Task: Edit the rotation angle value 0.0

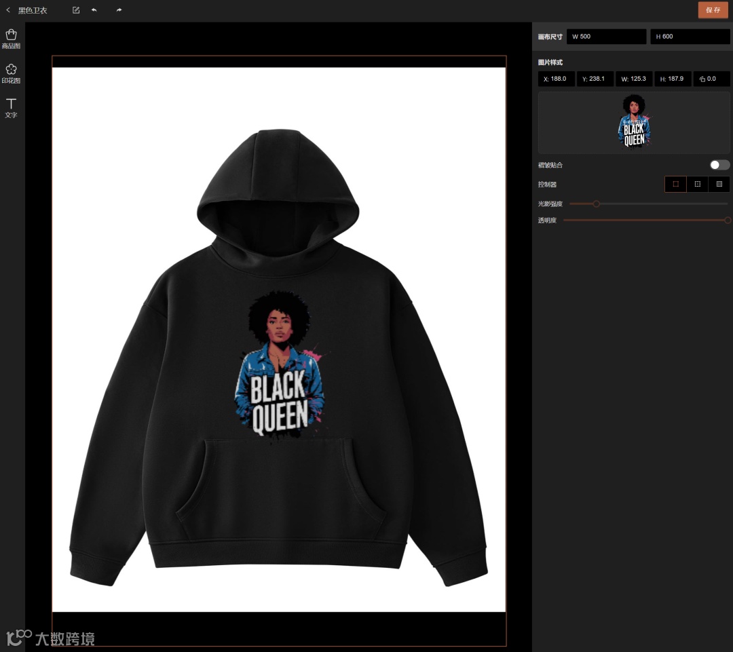Action: click(x=711, y=79)
